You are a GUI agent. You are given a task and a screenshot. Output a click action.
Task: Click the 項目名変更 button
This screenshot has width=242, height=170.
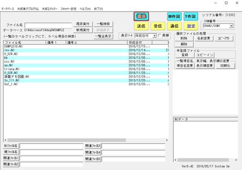185,66
